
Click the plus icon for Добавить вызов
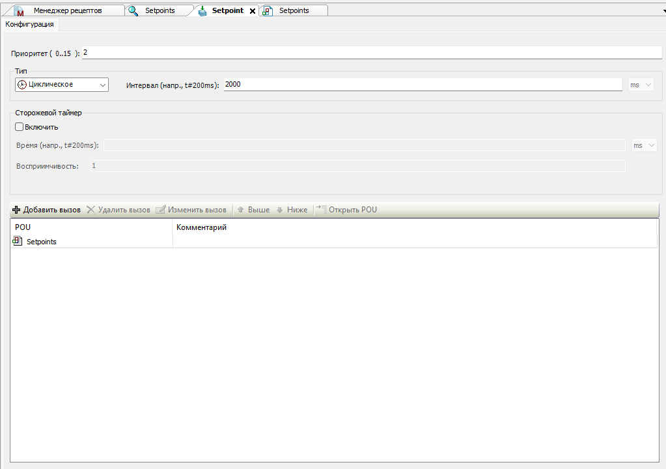(x=16, y=210)
